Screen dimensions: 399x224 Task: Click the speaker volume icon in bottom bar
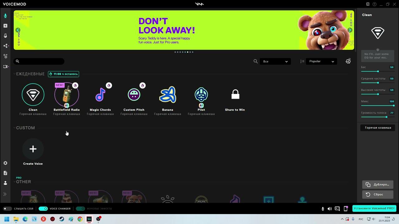pos(330,209)
